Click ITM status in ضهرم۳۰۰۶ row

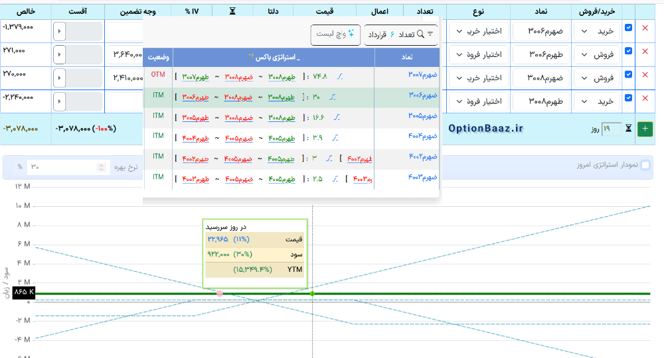(158, 95)
